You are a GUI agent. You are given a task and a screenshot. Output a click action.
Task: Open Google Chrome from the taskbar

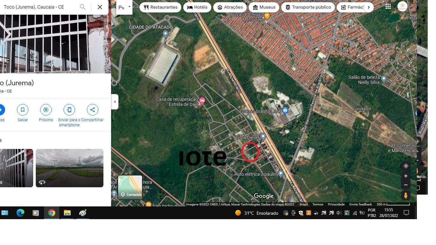pos(51,213)
